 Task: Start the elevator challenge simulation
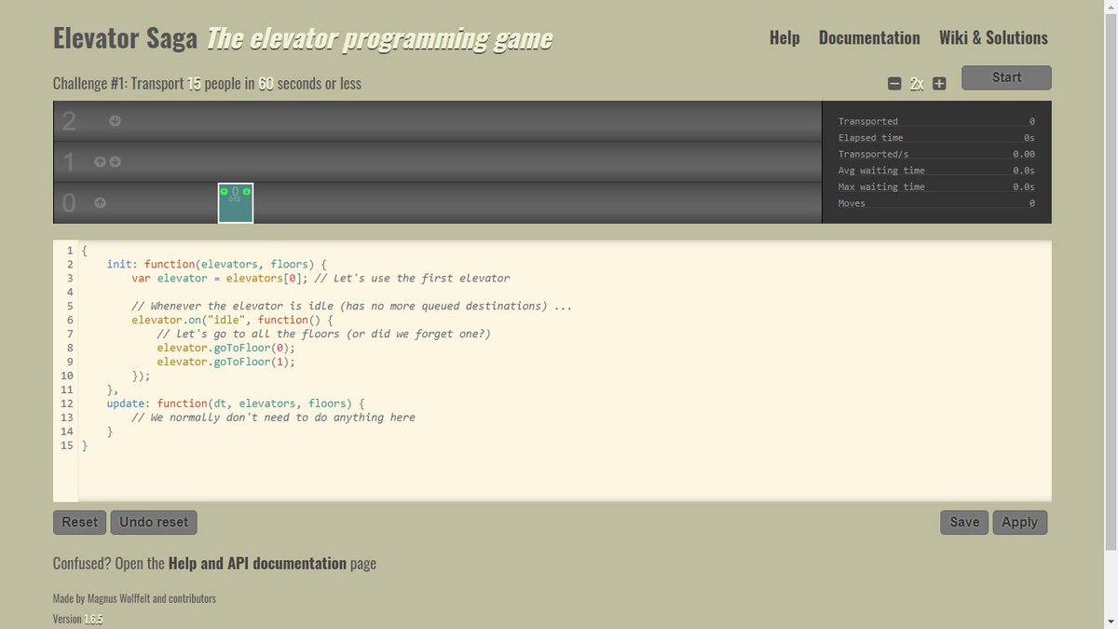tap(1005, 77)
